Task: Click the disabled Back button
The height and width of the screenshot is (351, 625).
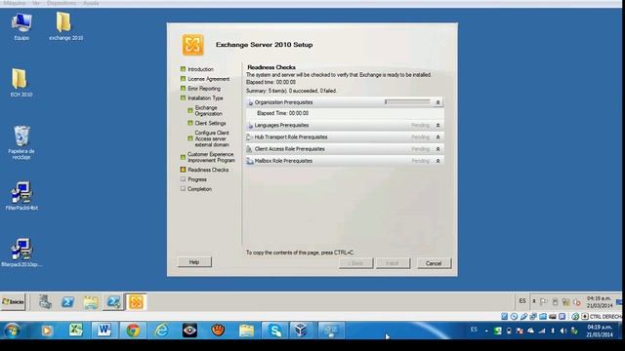Action: coord(355,263)
